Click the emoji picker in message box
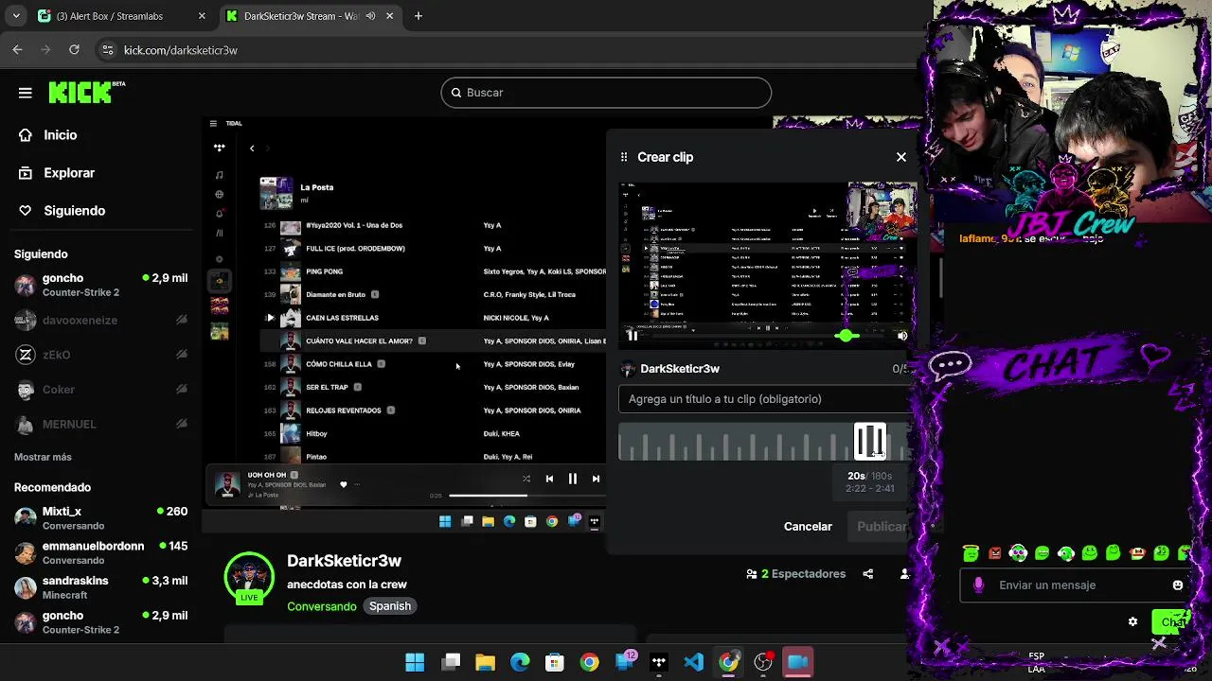Image resolution: width=1212 pixels, height=681 pixels. [x=1178, y=585]
